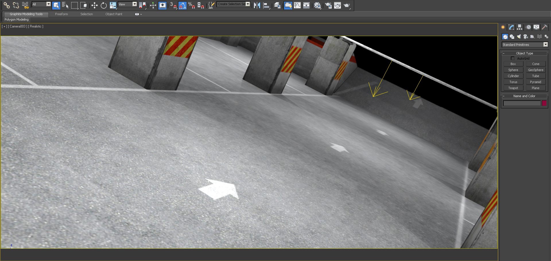Image resolution: width=551 pixels, height=261 pixels.
Task: Switch to the Freeform ribbon tab
Action: pyautogui.click(x=61, y=14)
